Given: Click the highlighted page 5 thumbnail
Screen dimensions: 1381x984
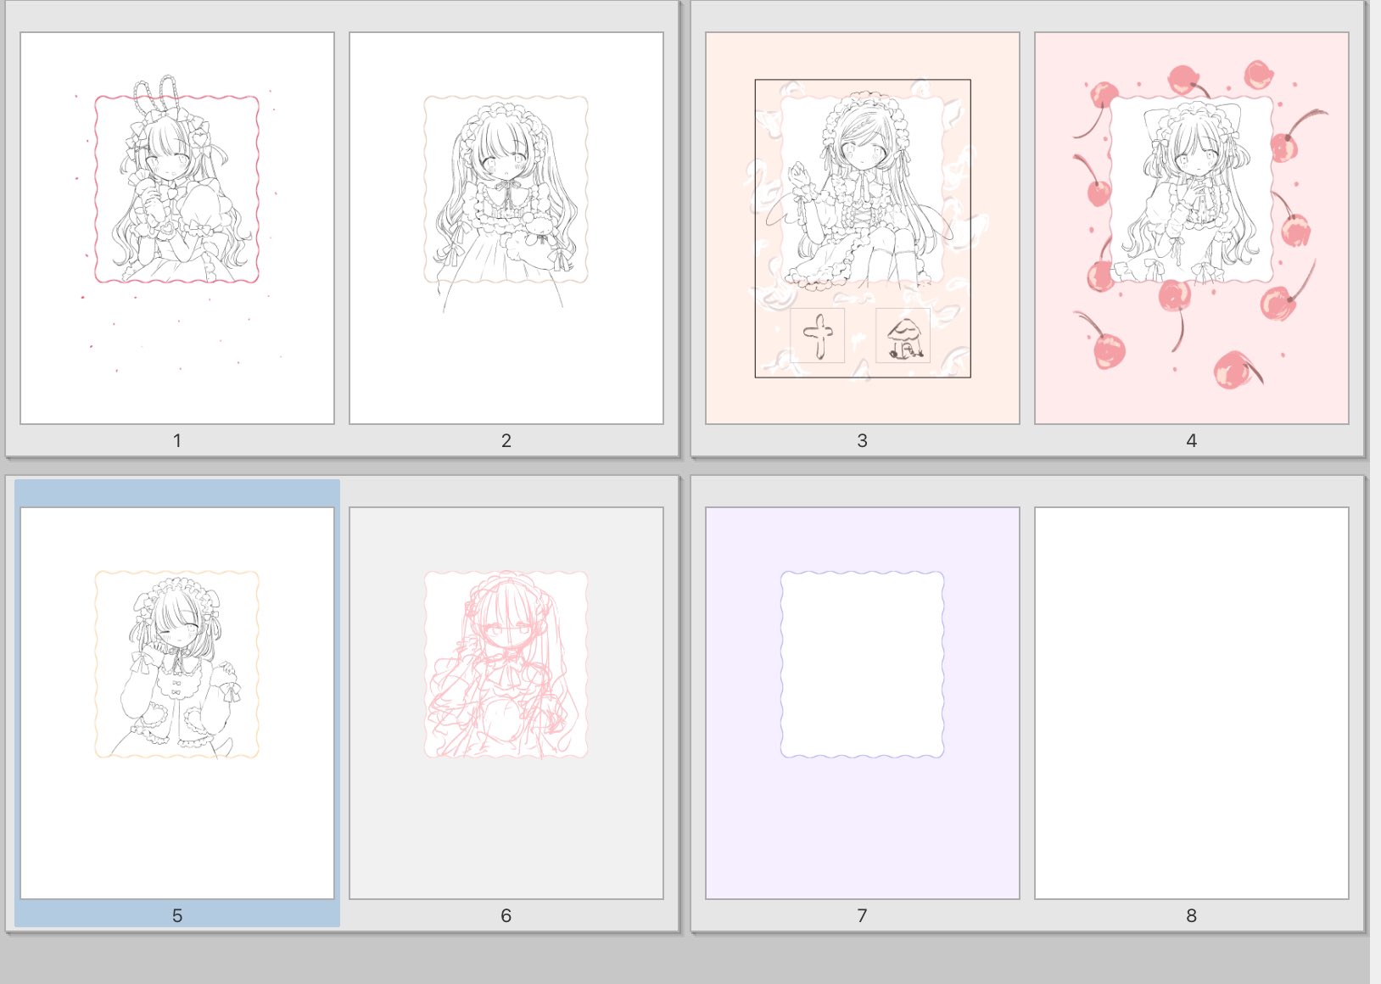Looking at the screenshot, I should pyautogui.click(x=176, y=702).
